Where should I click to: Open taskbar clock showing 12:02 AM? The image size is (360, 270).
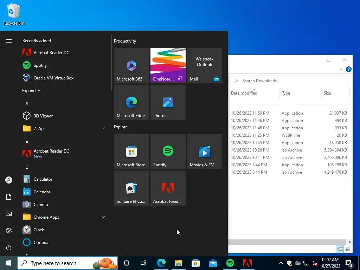coord(330,263)
